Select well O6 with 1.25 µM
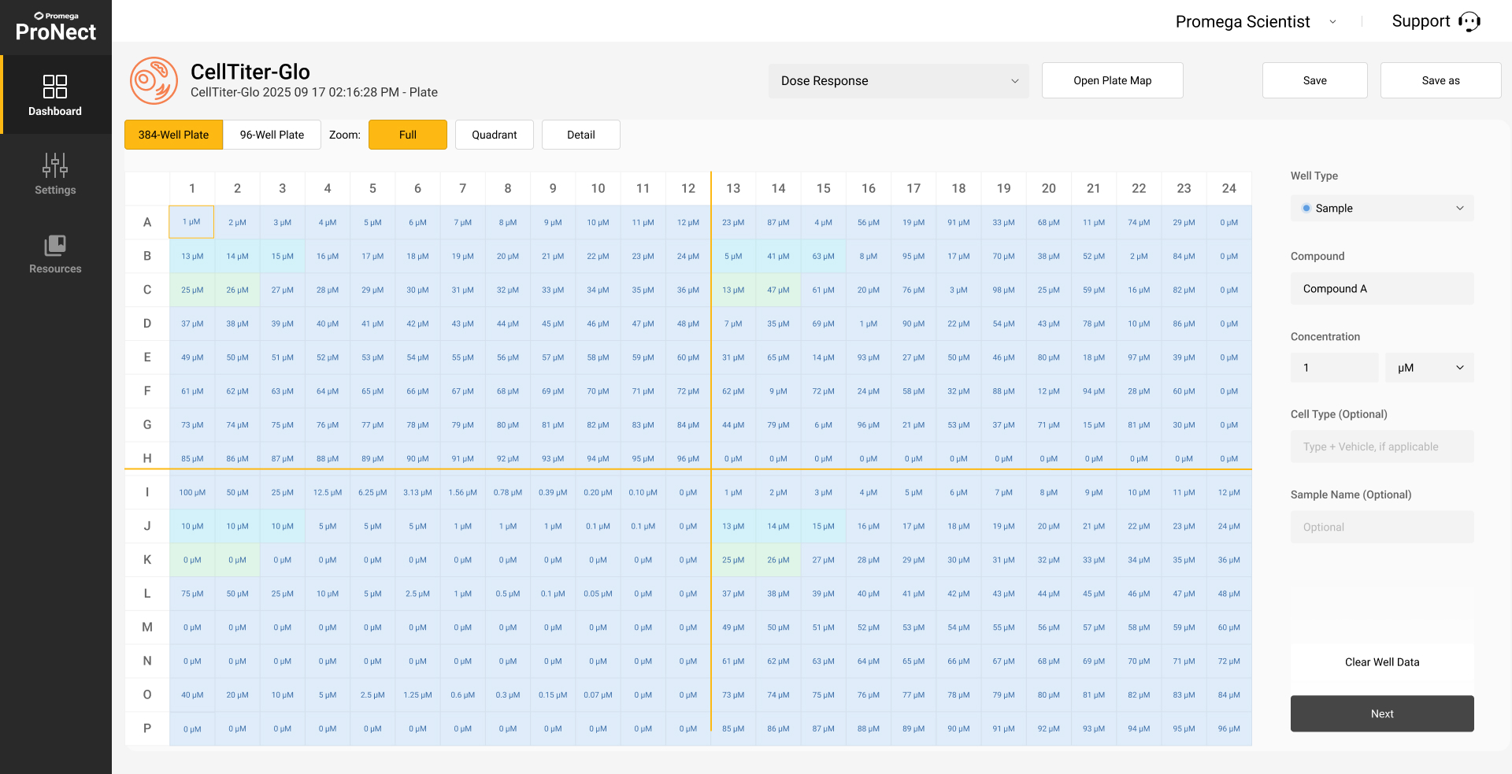This screenshot has width=1512, height=774. click(417, 695)
